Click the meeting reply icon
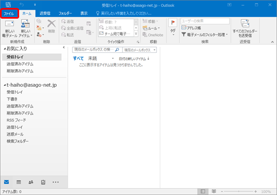Screen dimensions: 277x195 [x=88, y=24]
